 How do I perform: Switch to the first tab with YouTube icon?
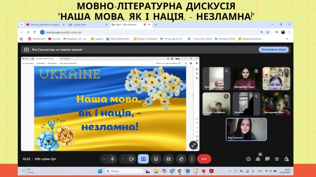point(43,24)
